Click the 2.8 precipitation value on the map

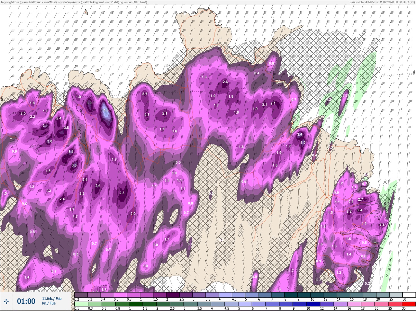coord(66,128)
